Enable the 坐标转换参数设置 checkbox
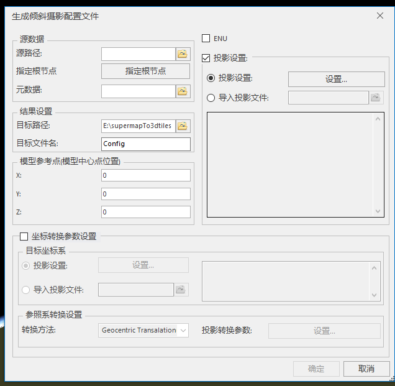The image size is (395, 386). (24, 236)
